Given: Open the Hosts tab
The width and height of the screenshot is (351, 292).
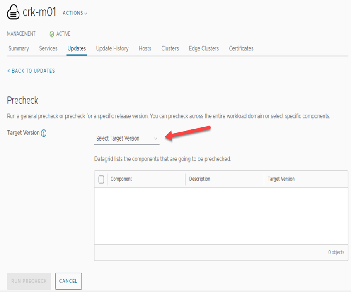Looking at the screenshot, I should 145,48.
